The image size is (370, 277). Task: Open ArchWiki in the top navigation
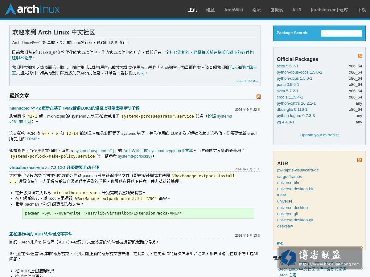(x=233, y=10)
